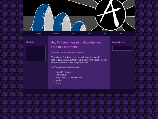Click the paragraph starting 'Wenn dieses Projekt'
This screenshot has width=158, height=119.
(78, 60)
